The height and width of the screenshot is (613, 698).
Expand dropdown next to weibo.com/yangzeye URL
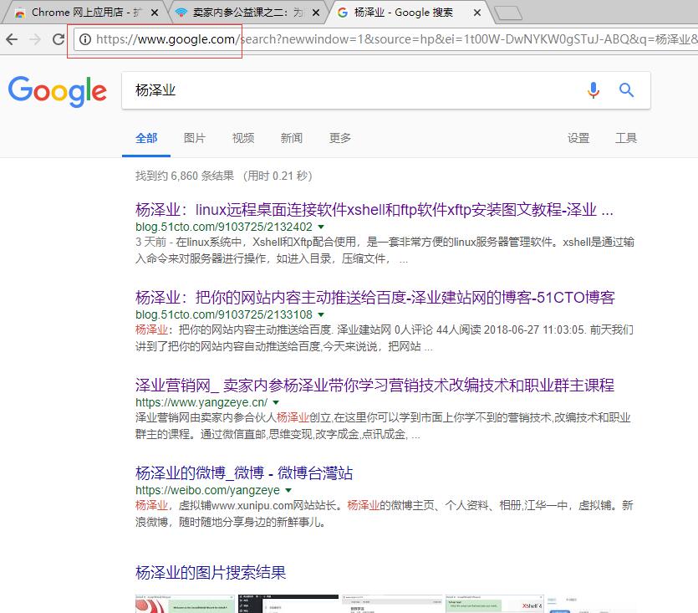click(x=288, y=490)
